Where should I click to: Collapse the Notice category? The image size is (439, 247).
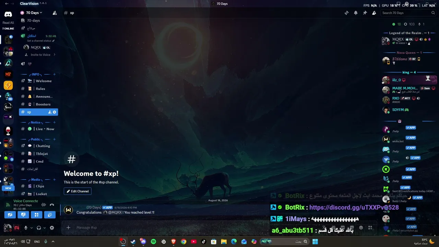point(36,122)
